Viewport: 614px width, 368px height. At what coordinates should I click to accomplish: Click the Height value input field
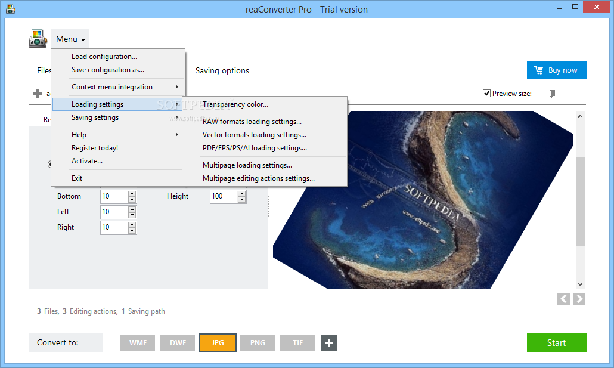click(224, 196)
